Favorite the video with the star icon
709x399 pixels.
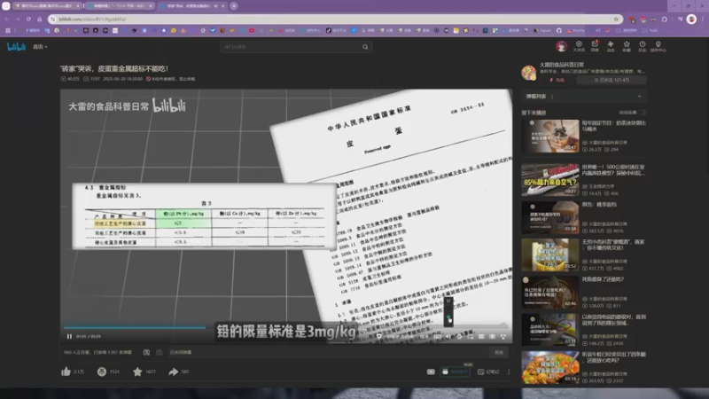[137, 372]
